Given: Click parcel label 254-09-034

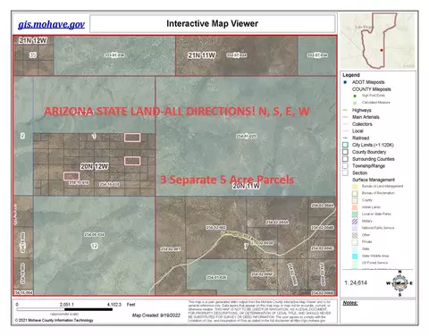Looking at the screenshot, I should click(x=94, y=235).
